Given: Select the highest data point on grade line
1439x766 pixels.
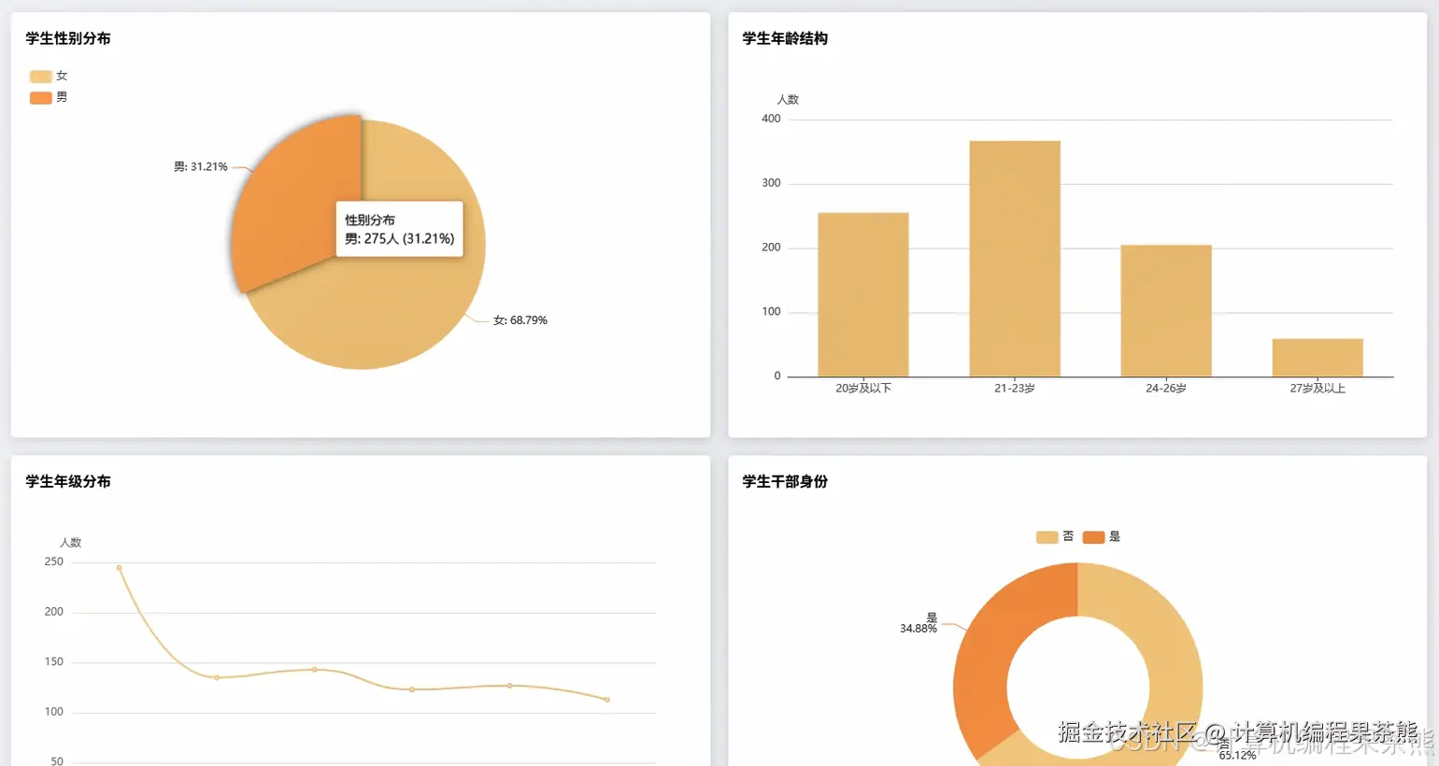Looking at the screenshot, I should [119, 567].
